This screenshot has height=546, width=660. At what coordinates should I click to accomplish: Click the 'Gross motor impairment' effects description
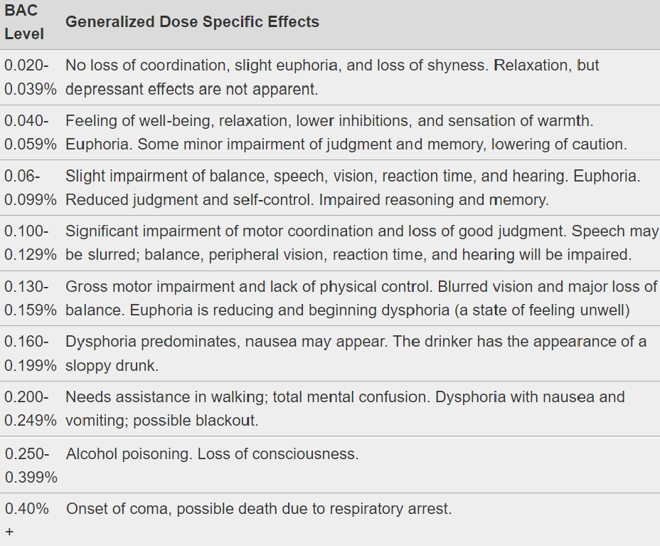pyautogui.click(x=361, y=298)
